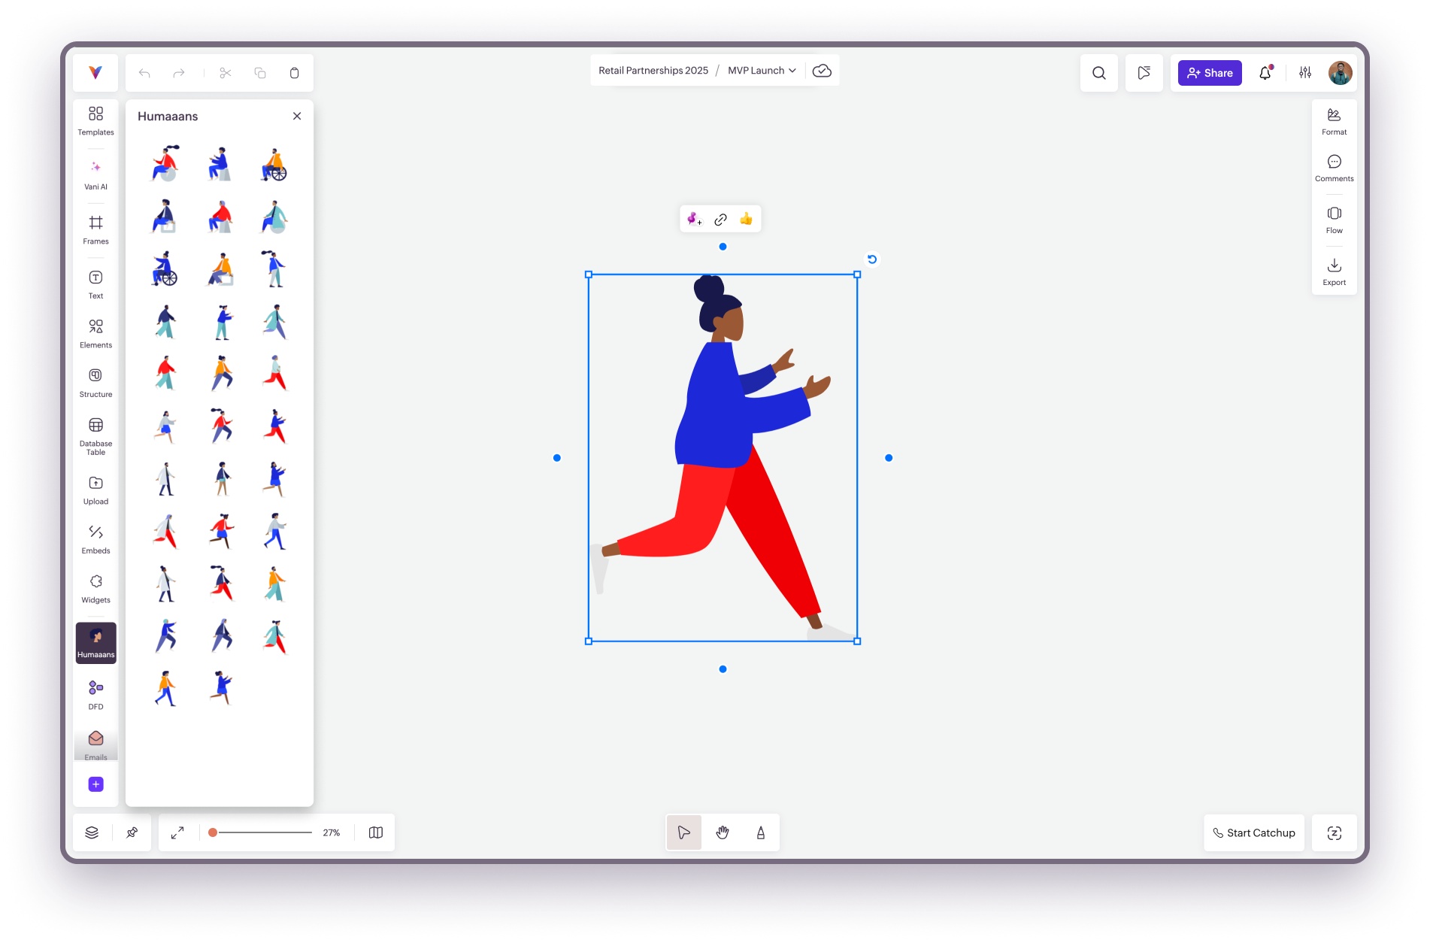Click the Undo arrow
This screenshot has width=1430, height=943.
tap(144, 73)
